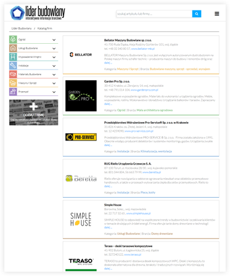Open the www.bellator-mb.pl link
The image size is (230, 276).
[x=143, y=49]
